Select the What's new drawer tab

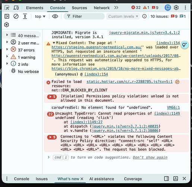(68, 179)
